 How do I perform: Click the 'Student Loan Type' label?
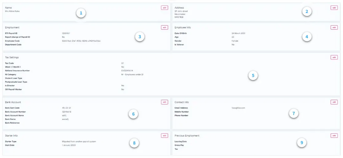pyautogui.click(x=14, y=78)
